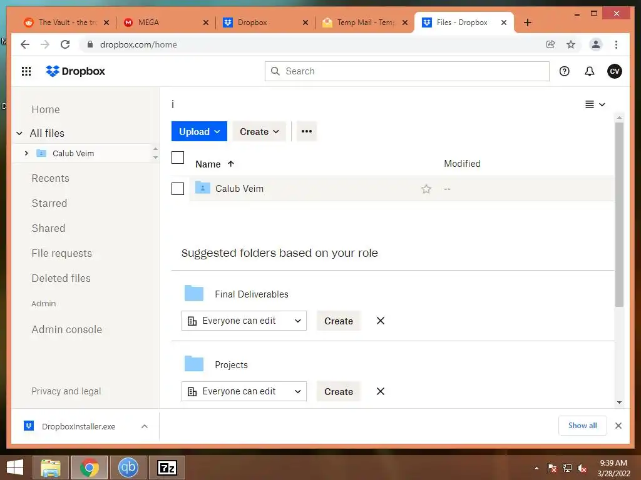Open Final Deliverables permission dropdown

pyautogui.click(x=244, y=321)
